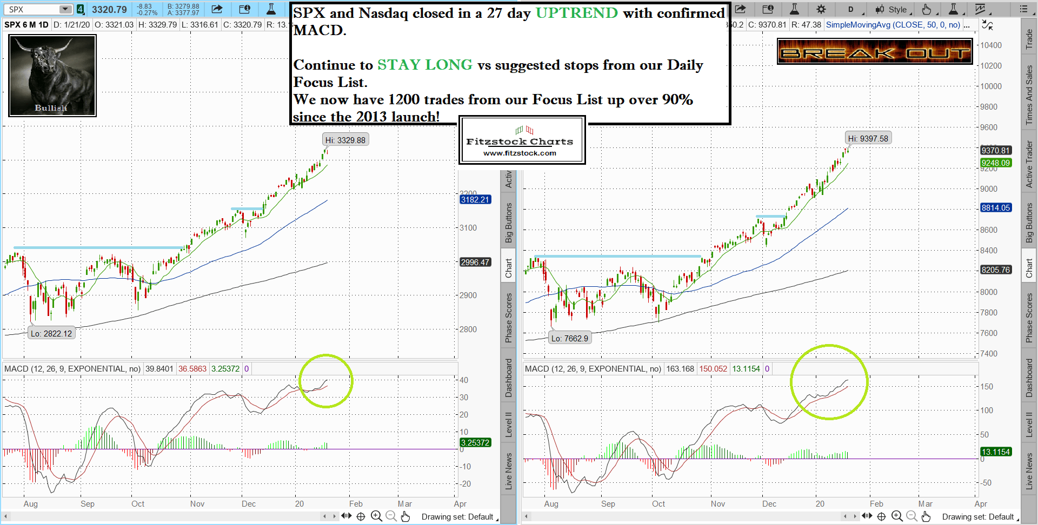Click the green 4 color link indicator
Viewport: 1038px width, 525px height.
[80, 9]
